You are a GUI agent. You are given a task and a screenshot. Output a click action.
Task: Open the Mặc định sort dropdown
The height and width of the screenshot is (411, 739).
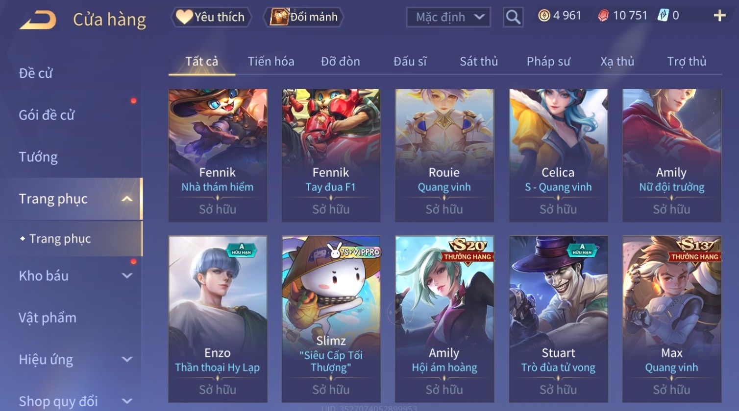(448, 17)
